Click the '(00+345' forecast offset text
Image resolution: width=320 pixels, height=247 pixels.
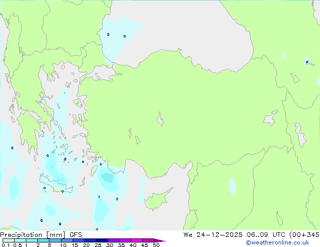[304, 235]
